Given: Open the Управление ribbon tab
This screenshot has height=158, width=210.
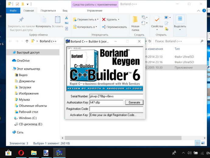Looking at the screenshot, I should (x=95, y=10).
